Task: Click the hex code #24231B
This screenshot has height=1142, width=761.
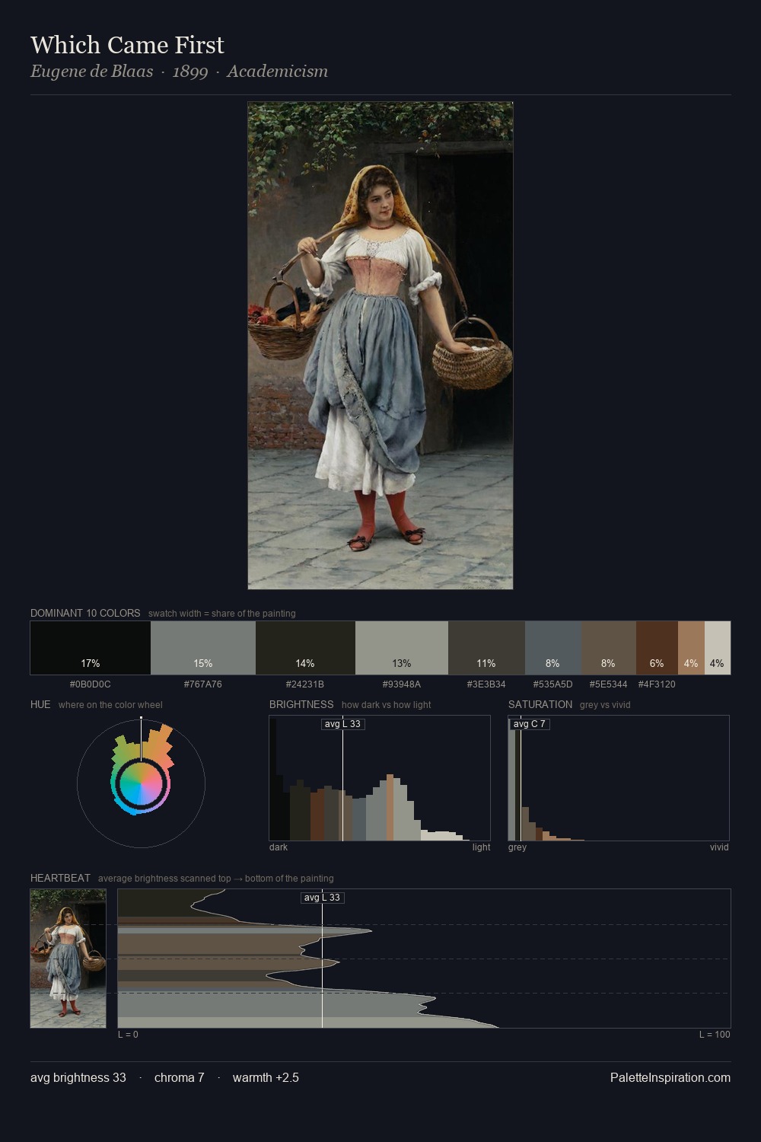Action: pos(305,684)
